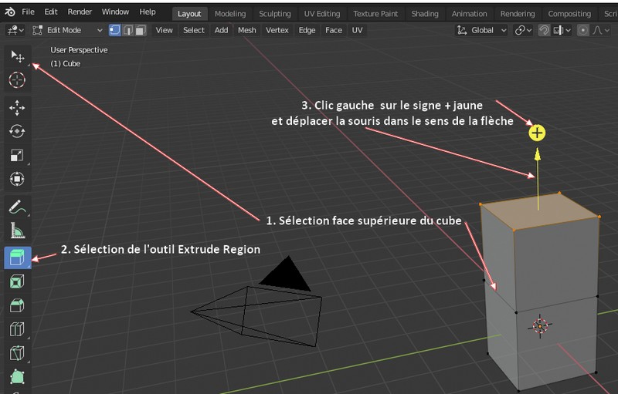Select the Loop Cut tool
The width and height of the screenshot is (618, 394).
[17, 329]
